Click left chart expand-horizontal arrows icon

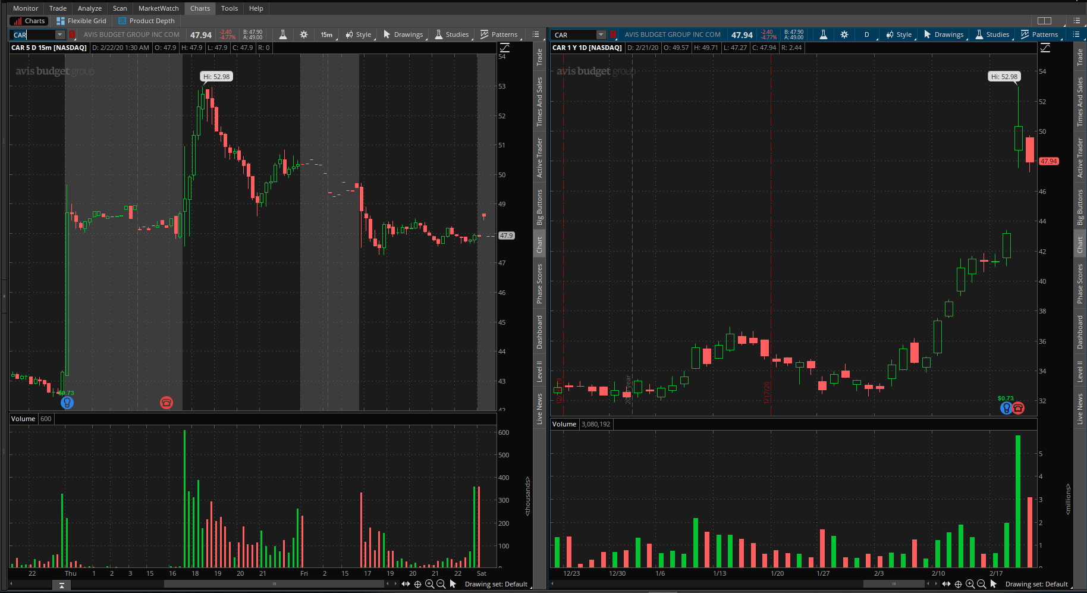(x=406, y=584)
